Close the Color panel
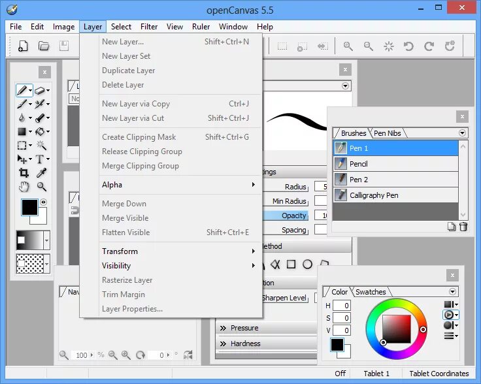 point(452,275)
